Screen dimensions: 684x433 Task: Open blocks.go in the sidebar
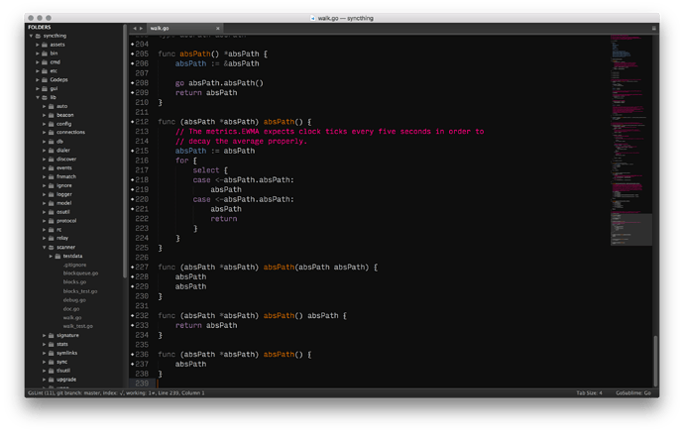74,282
